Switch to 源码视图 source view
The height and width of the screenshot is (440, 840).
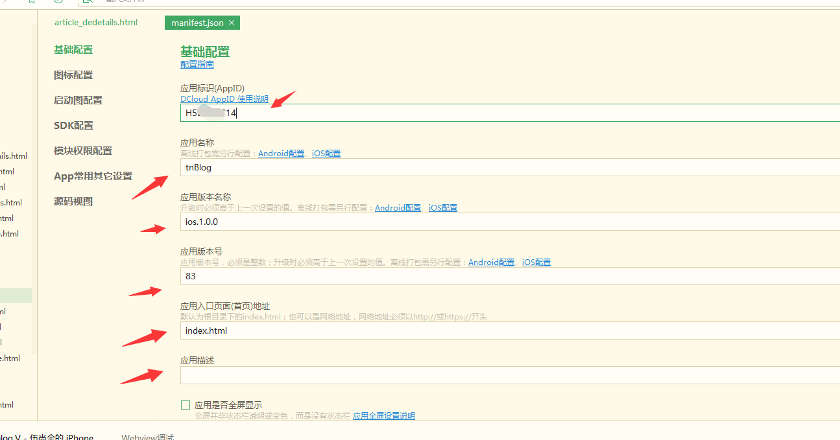coord(73,202)
